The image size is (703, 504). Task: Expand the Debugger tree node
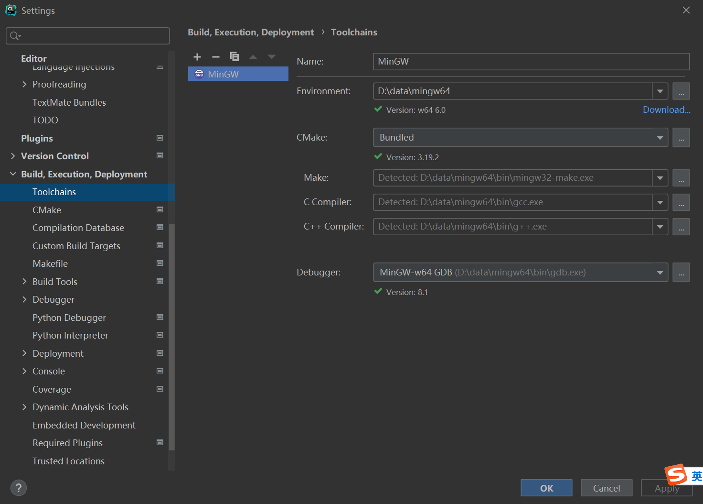point(24,299)
